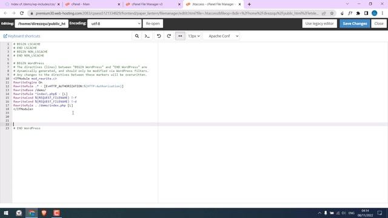This screenshot has height=218, width=388.
Task: Click the editing file path field
Action: pos(42,24)
